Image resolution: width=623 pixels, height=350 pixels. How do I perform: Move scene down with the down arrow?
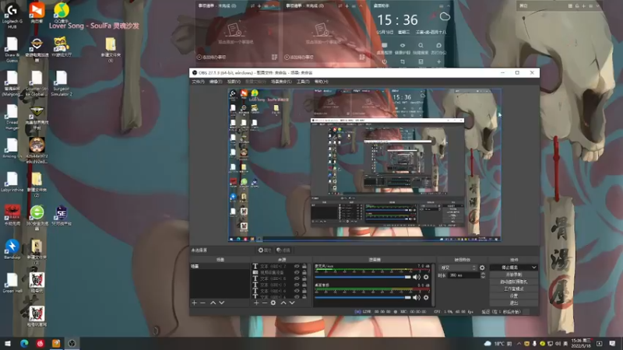click(222, 303)
